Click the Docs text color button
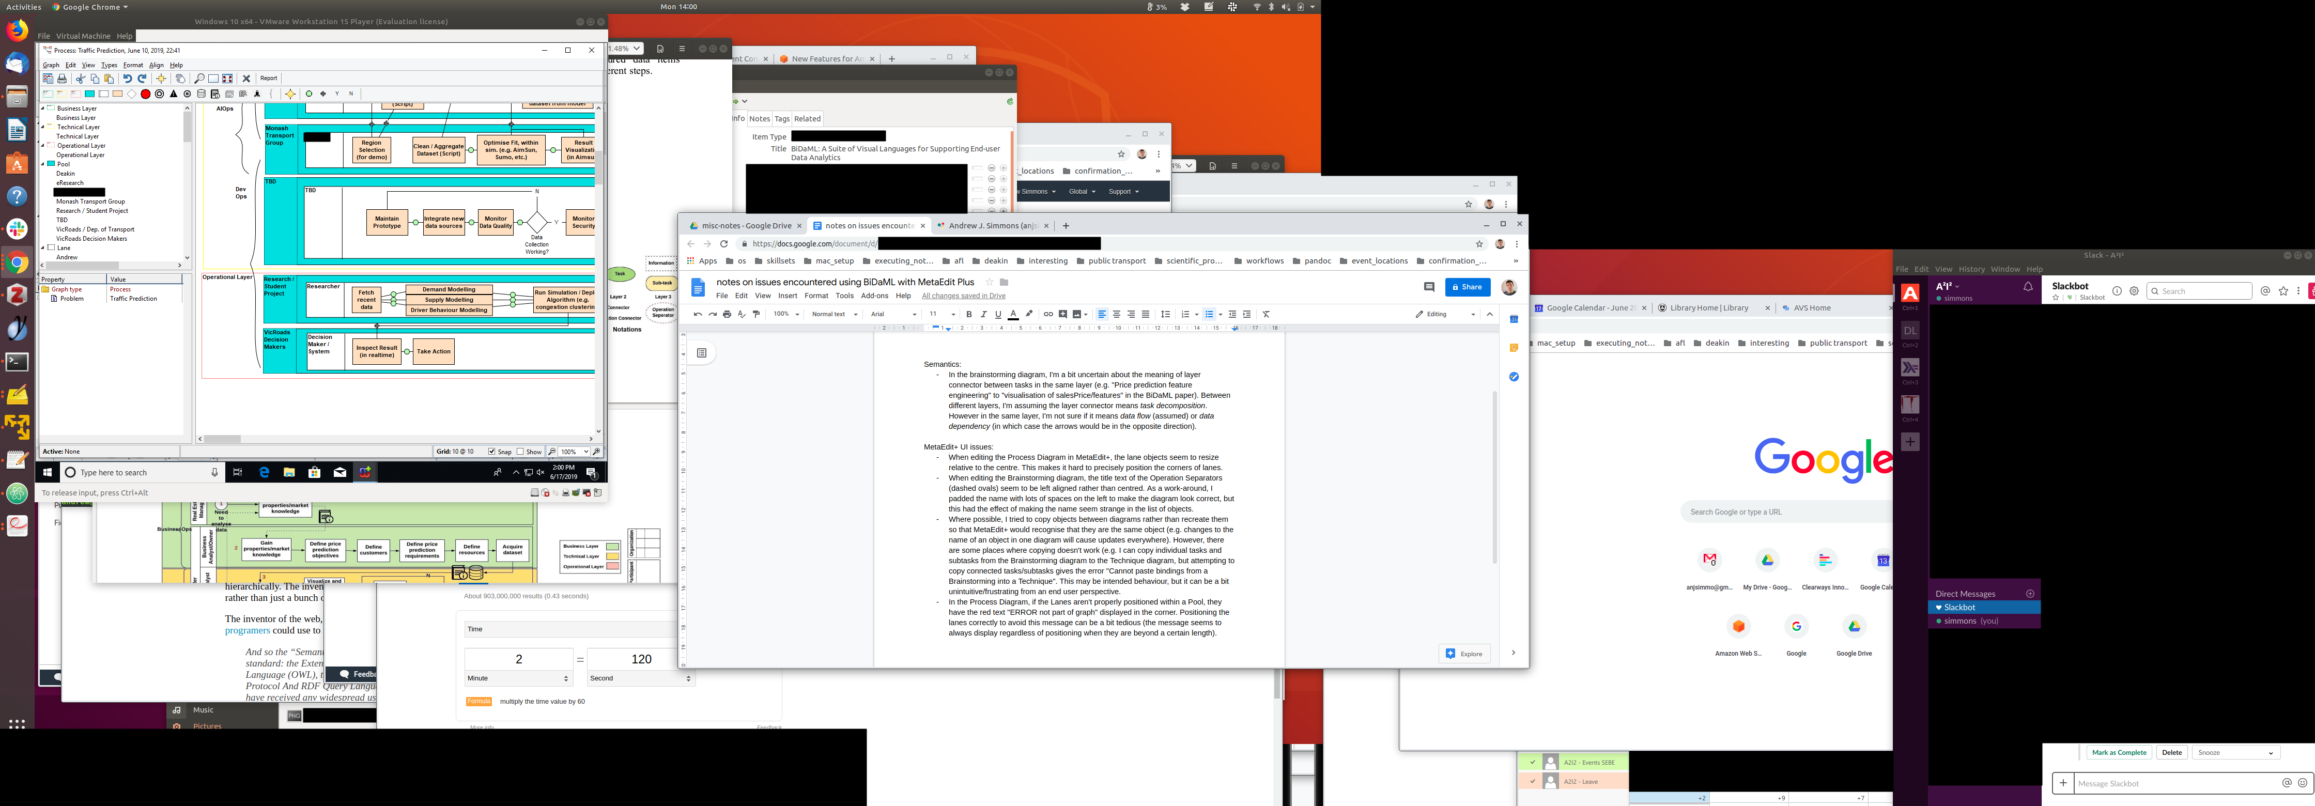Viewport: 2315px width, 806px height. pos(1013,315)
